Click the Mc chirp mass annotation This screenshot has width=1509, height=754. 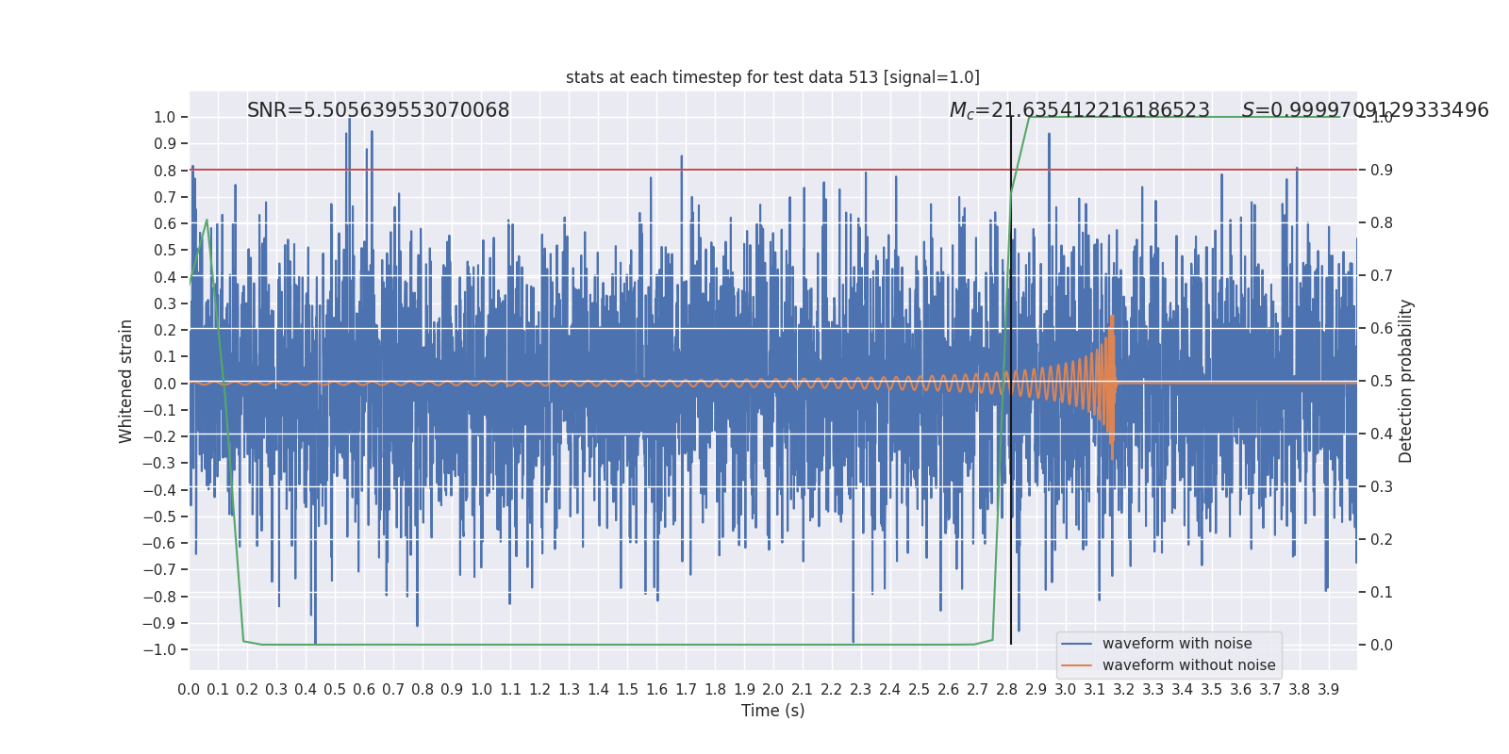(1079, 110)
